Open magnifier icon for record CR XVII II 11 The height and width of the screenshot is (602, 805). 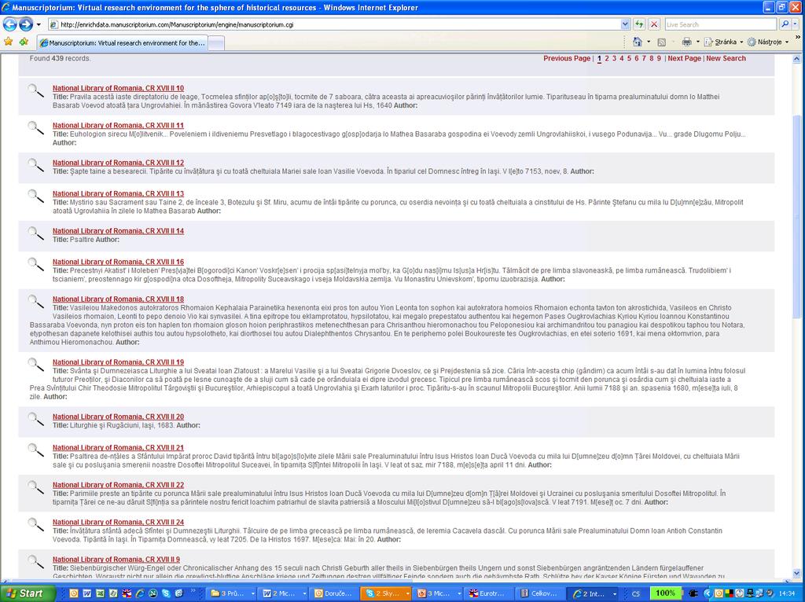(35, 128)
